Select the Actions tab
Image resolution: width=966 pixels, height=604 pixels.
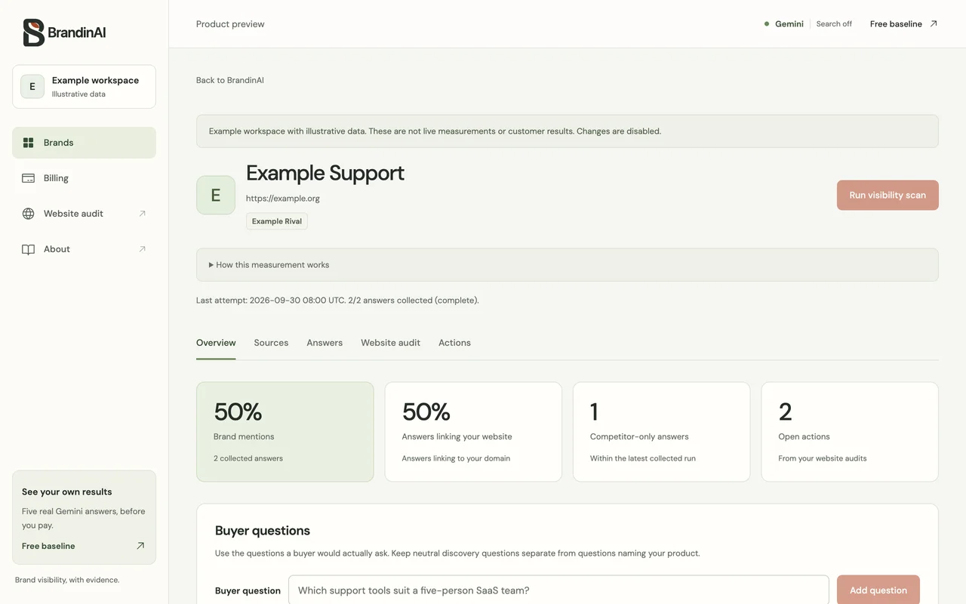coord(454,343)
